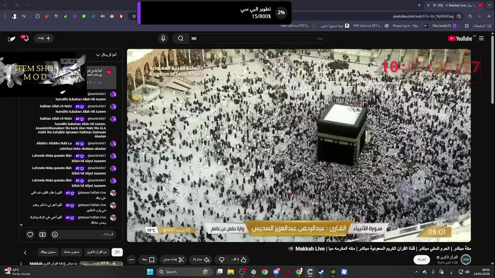
Task: Open PNY GeForce RTX bookmark
Action: click(370, 26)
